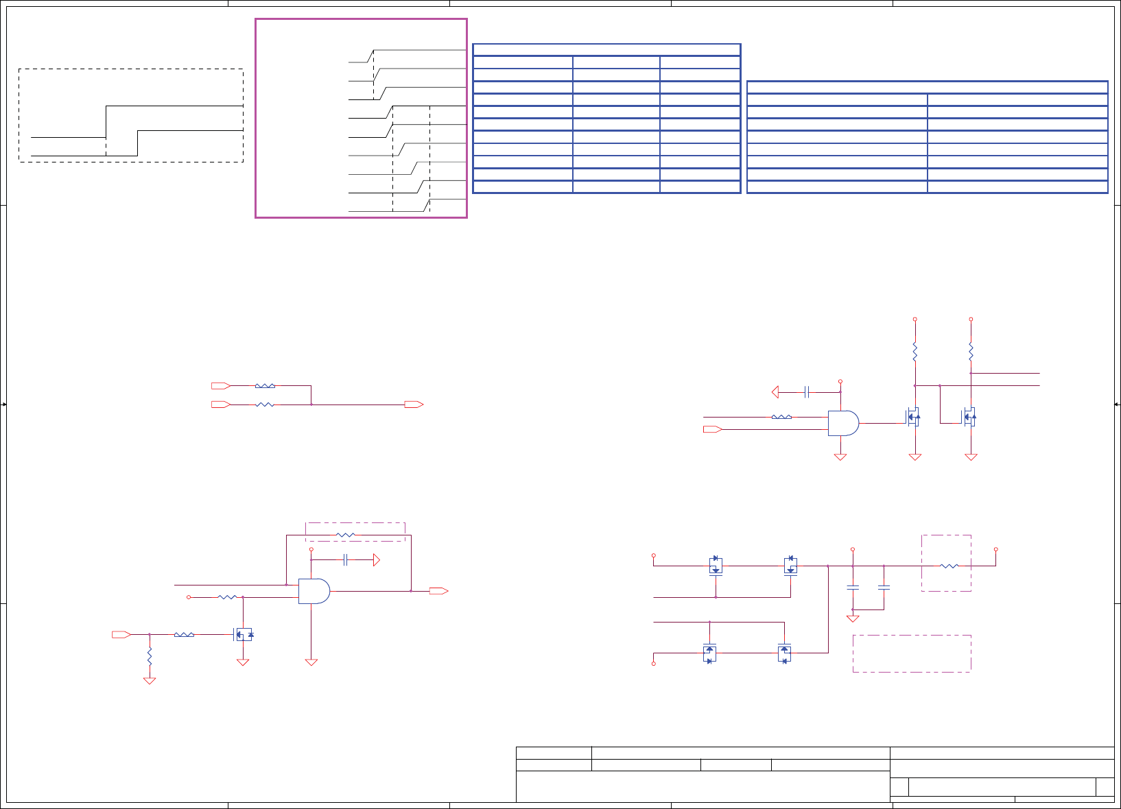Image resolution: width=1121 pixels, height=809 pixels.
Task: Click the rightmost pull-up resistor above the second MOSFET
Action: click(971, 352)
